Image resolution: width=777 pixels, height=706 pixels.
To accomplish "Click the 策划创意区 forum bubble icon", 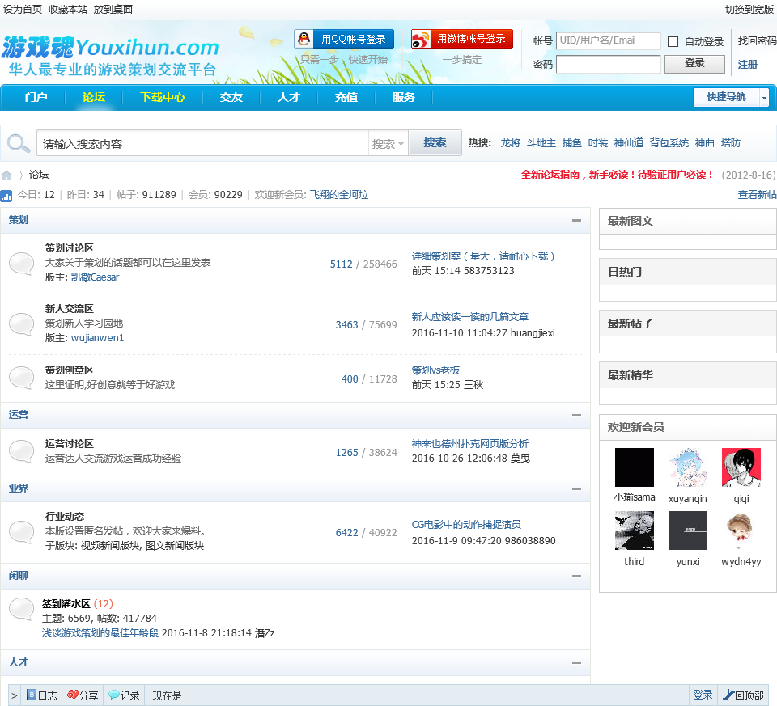I will click(x=22, y=377).
